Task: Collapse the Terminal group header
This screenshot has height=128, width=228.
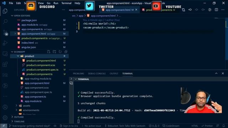Action: [x=76, y=79]
